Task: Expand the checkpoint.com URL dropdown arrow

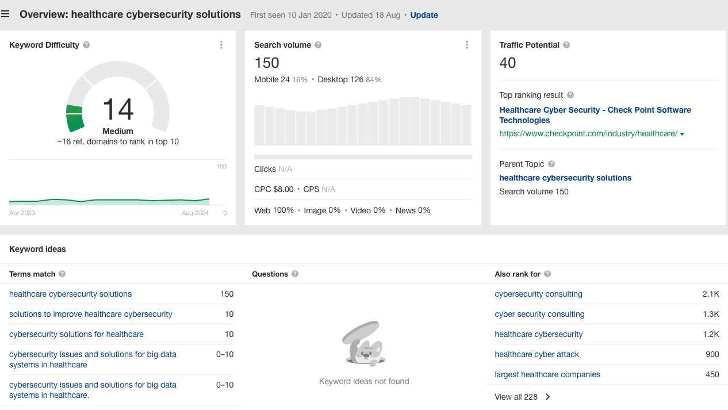Action: (682, 135)
